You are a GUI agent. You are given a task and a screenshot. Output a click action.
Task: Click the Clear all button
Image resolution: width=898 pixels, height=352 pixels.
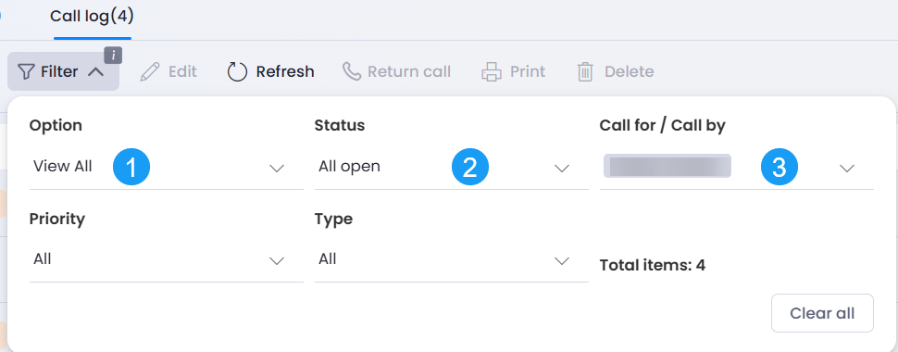click(822, 313)
